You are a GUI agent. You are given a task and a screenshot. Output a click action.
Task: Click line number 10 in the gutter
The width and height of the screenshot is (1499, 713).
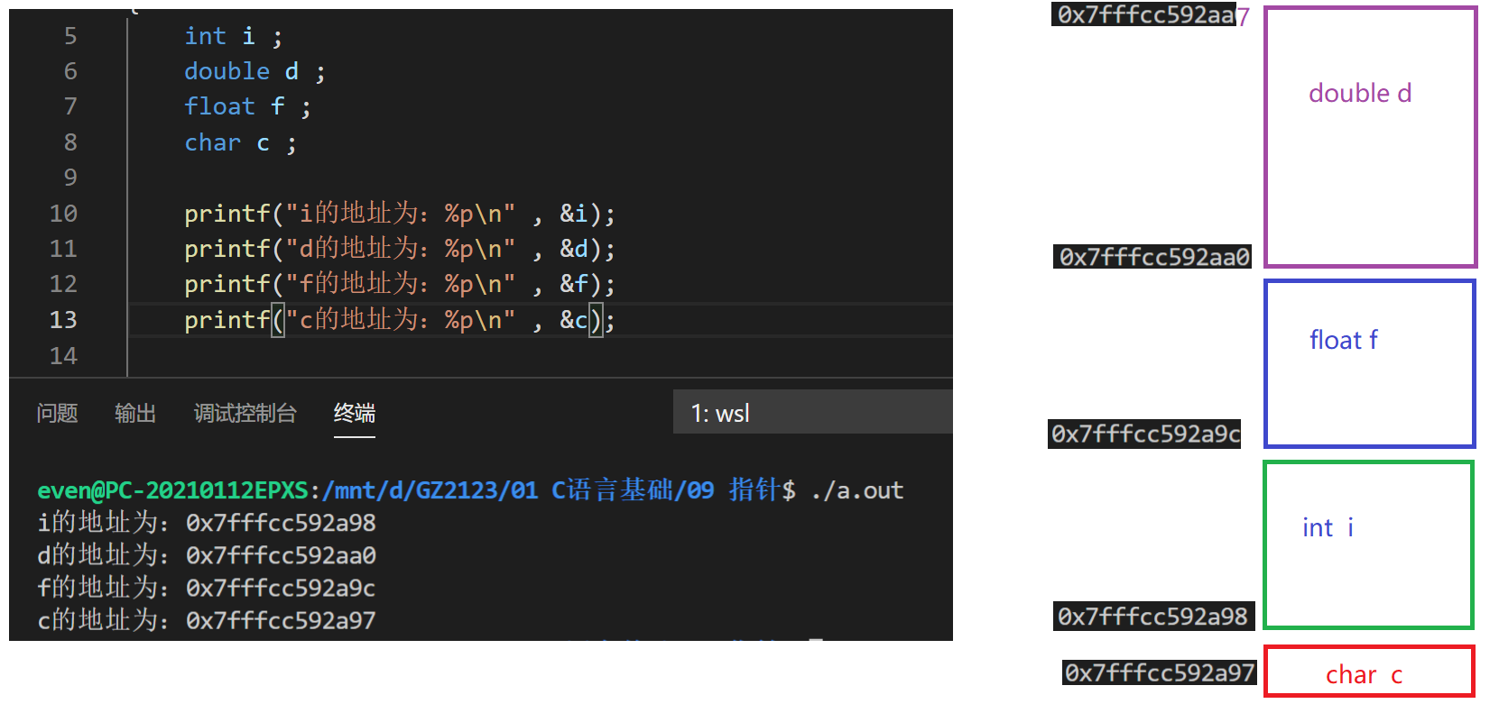[x=63, y=214]
